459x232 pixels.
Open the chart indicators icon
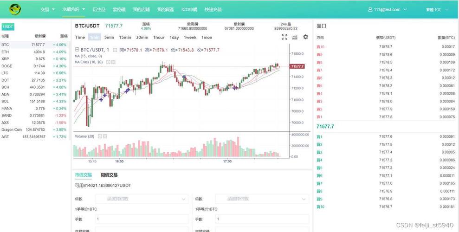coord(295,37)
